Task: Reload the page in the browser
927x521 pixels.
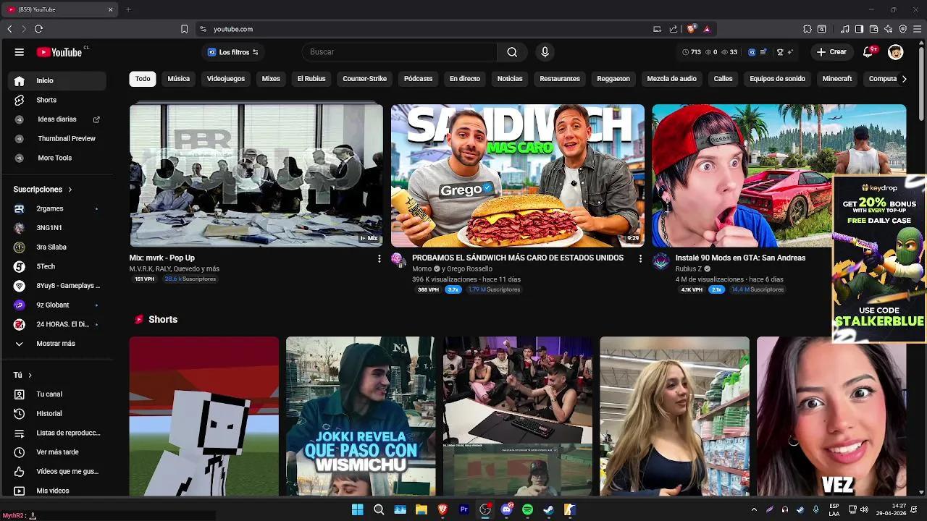Action: (x=38, y=29)
